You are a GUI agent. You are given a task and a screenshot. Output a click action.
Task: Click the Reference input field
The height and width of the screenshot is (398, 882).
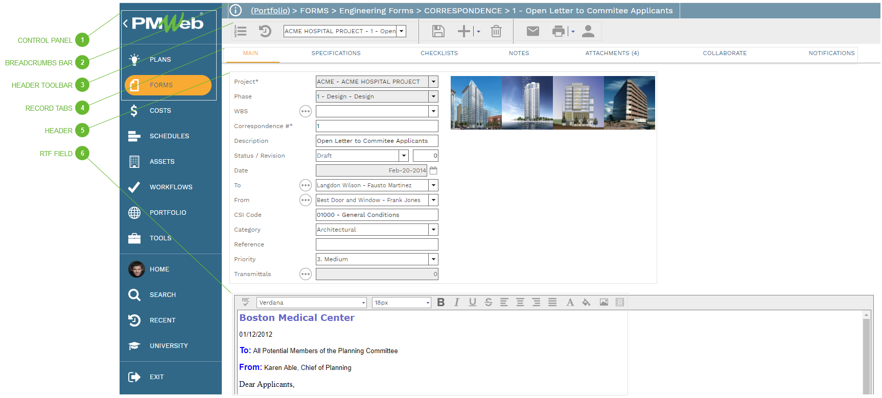[377, 244]
